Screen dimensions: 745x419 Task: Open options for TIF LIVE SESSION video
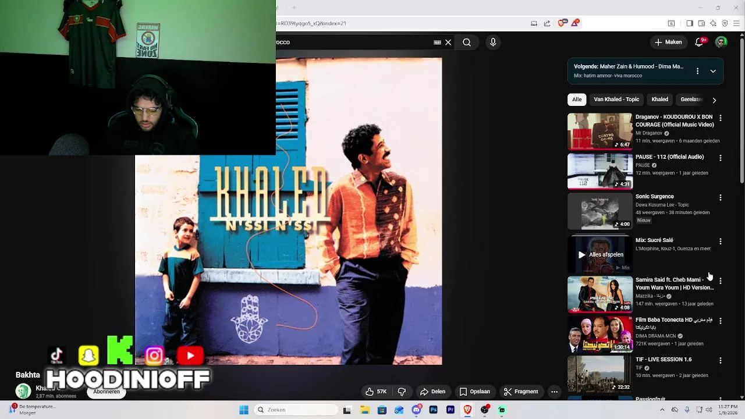point(721,361)
